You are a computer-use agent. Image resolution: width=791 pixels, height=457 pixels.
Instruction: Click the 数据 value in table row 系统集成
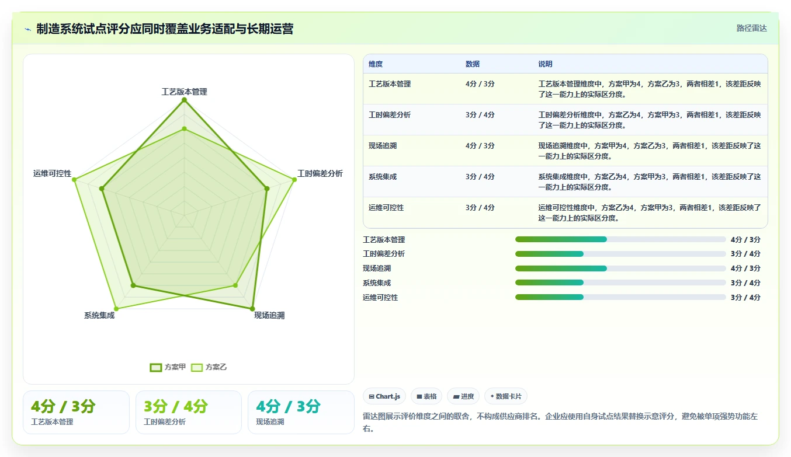click(x=480, y=177)
